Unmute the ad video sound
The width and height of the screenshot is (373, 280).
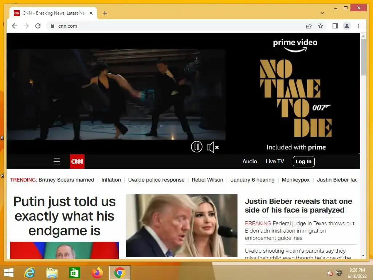[x=212, y=147]
